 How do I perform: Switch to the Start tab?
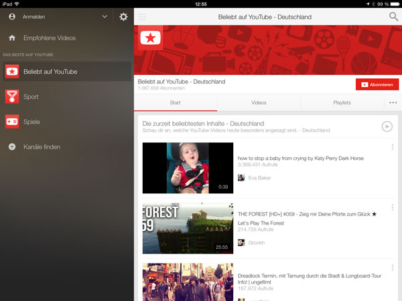tap(176, 102)
